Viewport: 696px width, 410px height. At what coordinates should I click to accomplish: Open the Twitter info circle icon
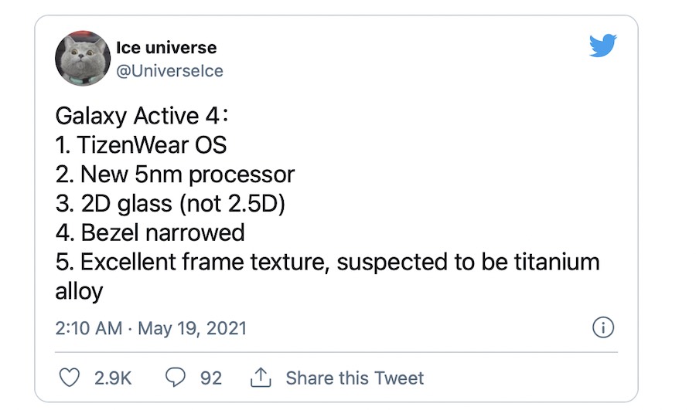(602, 327)
